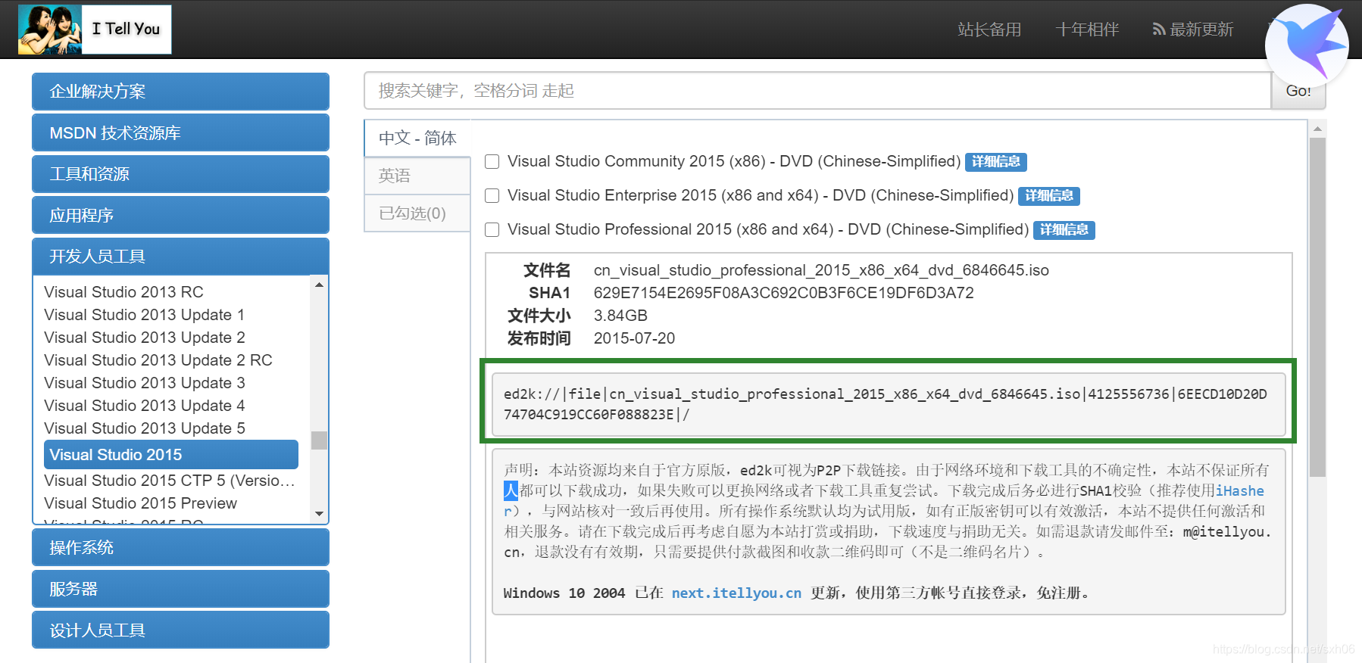Image resolution: width=1362 pixels, height=663 pixels.
Task: Select Visual Studio 2013 RC in list
Action: [123, 292]
